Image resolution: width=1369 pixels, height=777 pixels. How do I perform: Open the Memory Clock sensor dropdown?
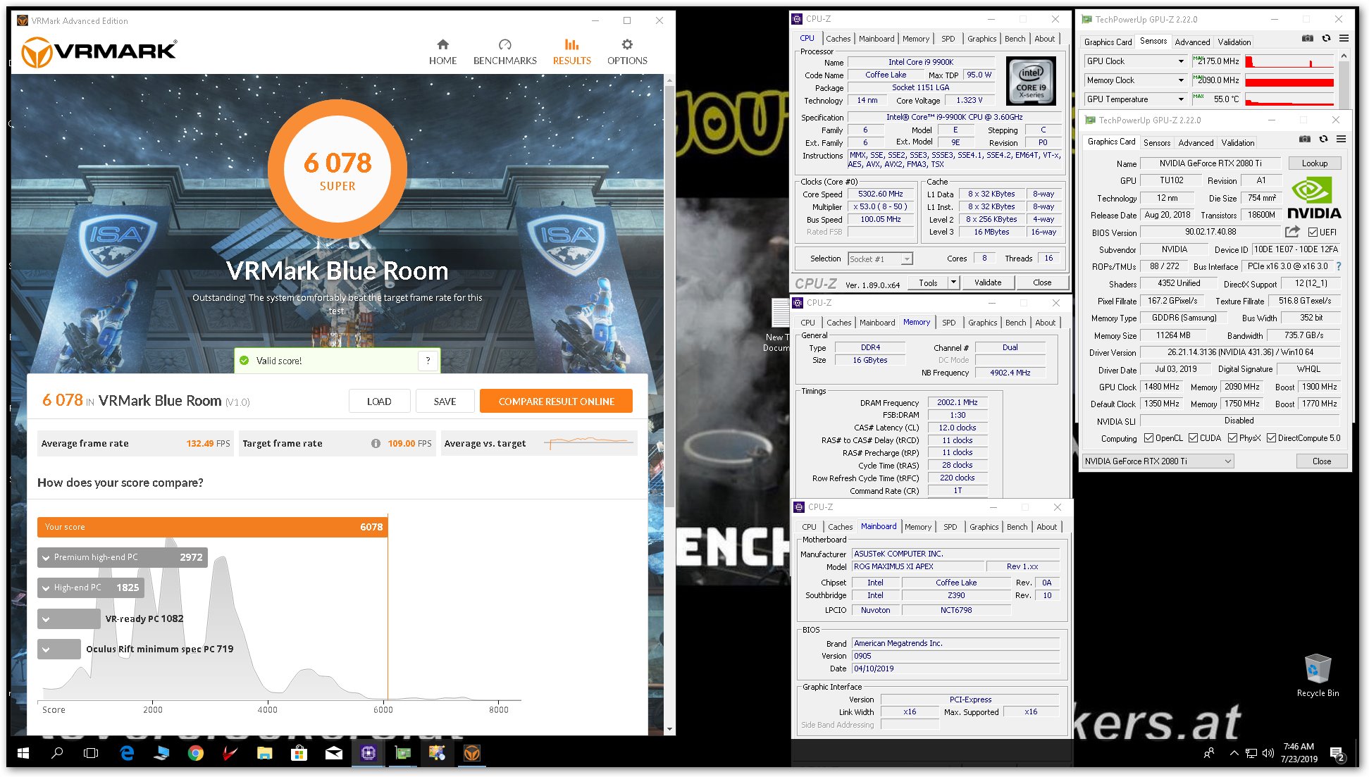tap(1182, 80)
